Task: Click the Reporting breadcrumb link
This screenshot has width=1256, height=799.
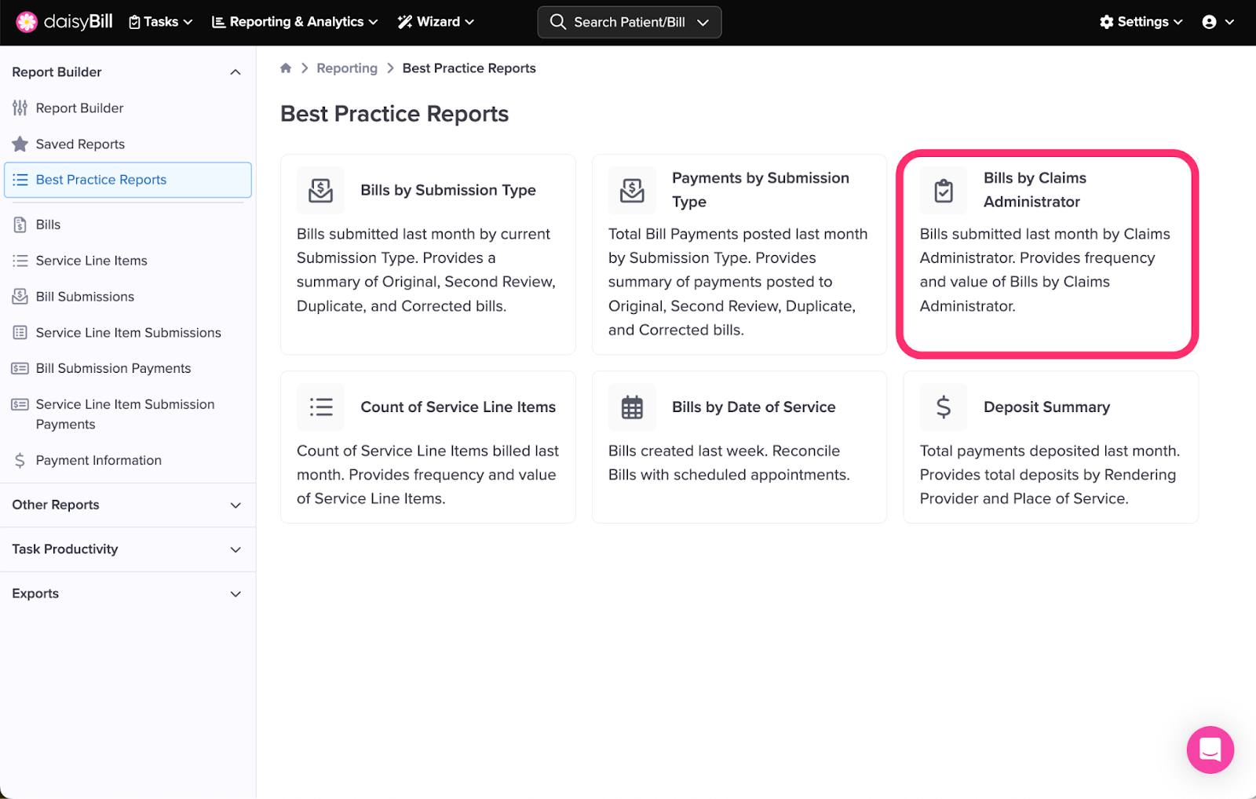Action: [347, 68]
